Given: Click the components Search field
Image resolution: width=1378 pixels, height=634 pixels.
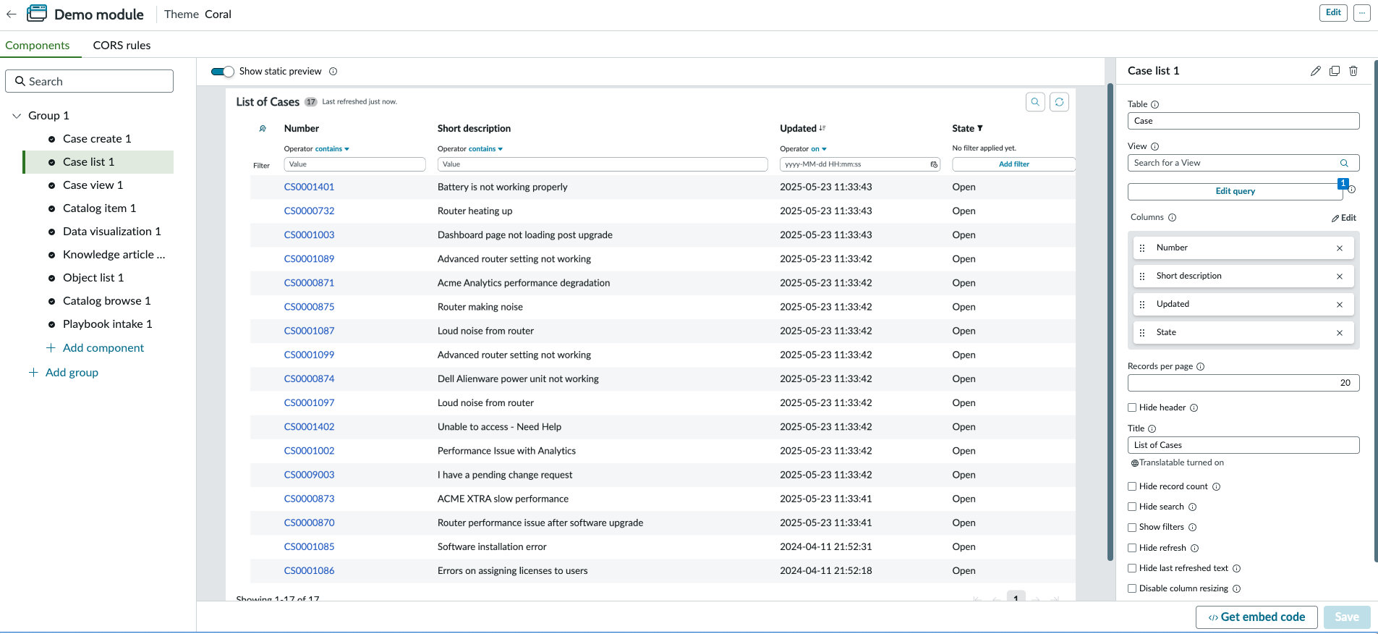Looking at the screenshot, I should point(89,81).
